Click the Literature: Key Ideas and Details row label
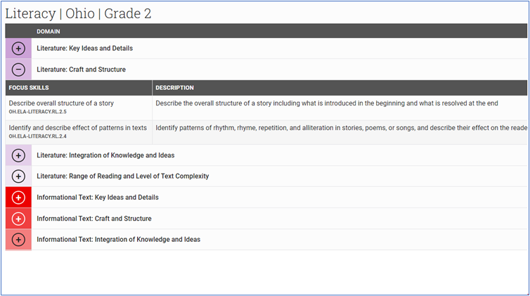Image resolution: width=530 pixels, height=296 pixels. tap(84, 49)
